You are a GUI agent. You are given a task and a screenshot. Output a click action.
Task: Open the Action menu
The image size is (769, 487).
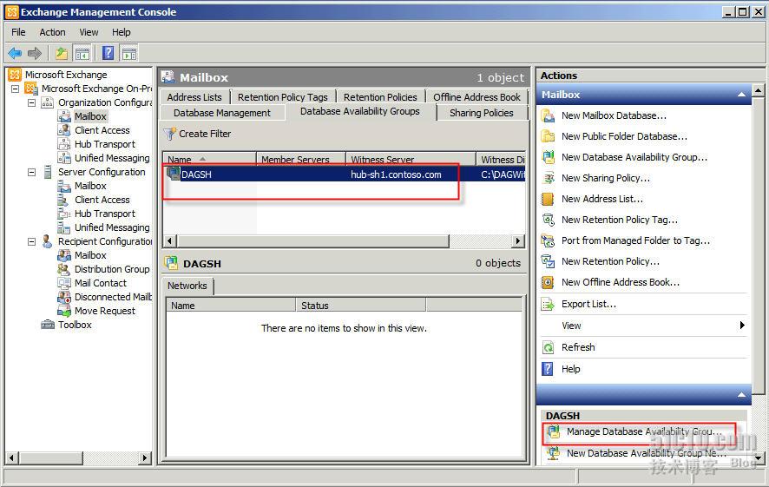tap(52, 32)
